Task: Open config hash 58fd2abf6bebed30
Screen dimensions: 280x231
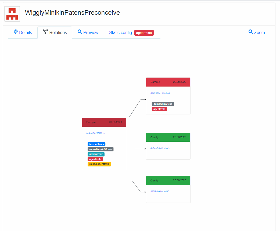Action: (160, 191)
